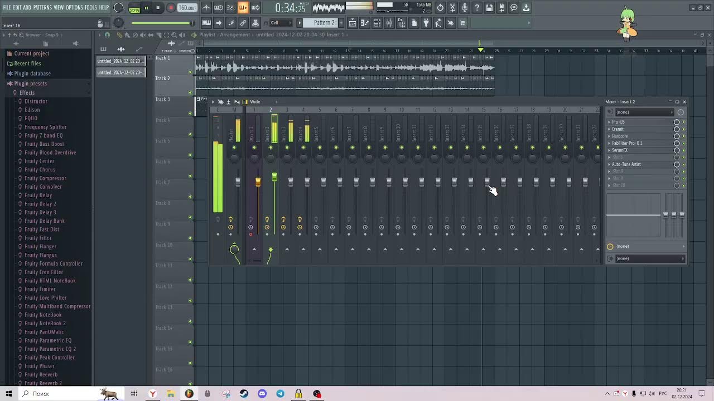714x401 pixels.
Task: Toggle the Hardcore effect slot enable light
Action: [x=683, y=136]
